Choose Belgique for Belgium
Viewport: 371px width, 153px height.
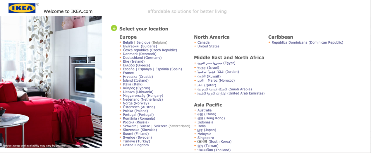pyautogui.click(x=143, y=42)
